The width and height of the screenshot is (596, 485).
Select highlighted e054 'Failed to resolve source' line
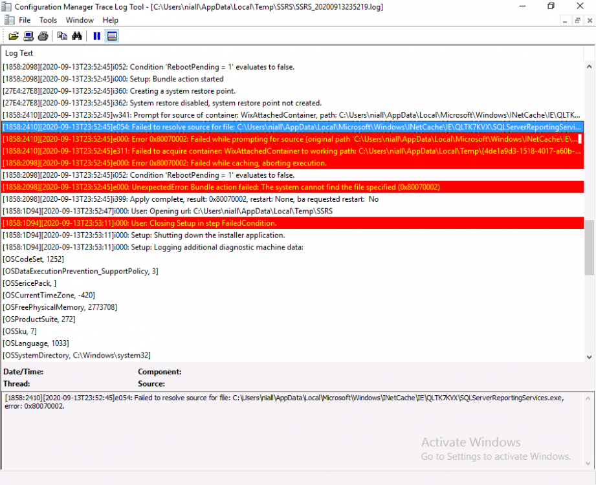point(292,127)
